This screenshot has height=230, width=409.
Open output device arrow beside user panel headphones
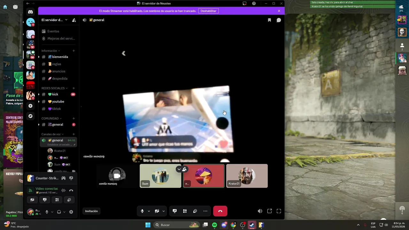tap(64, 212)
